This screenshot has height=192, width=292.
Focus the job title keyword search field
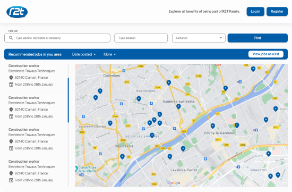tap(57, 38)
